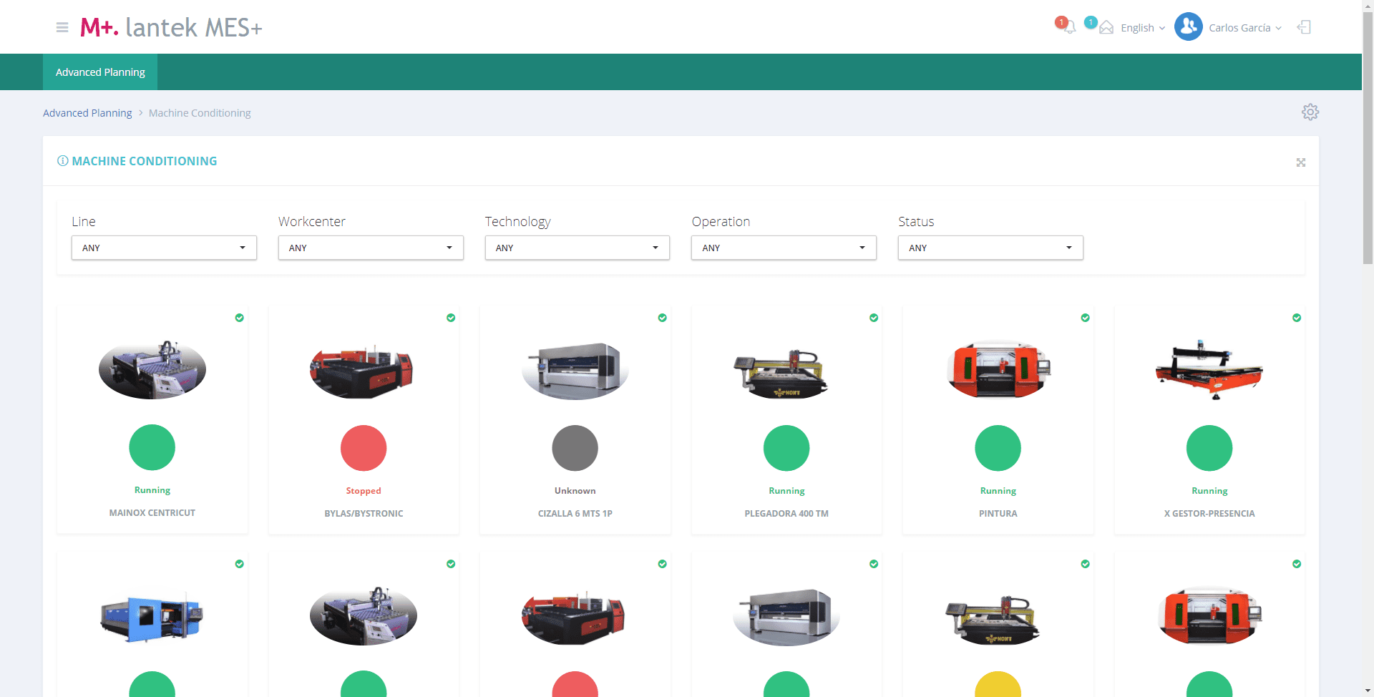This screenshot has width=1374, height=697.
Task: Expand Machine Conditioning panel to fullscreen
Action: (x=1300, y=162)
